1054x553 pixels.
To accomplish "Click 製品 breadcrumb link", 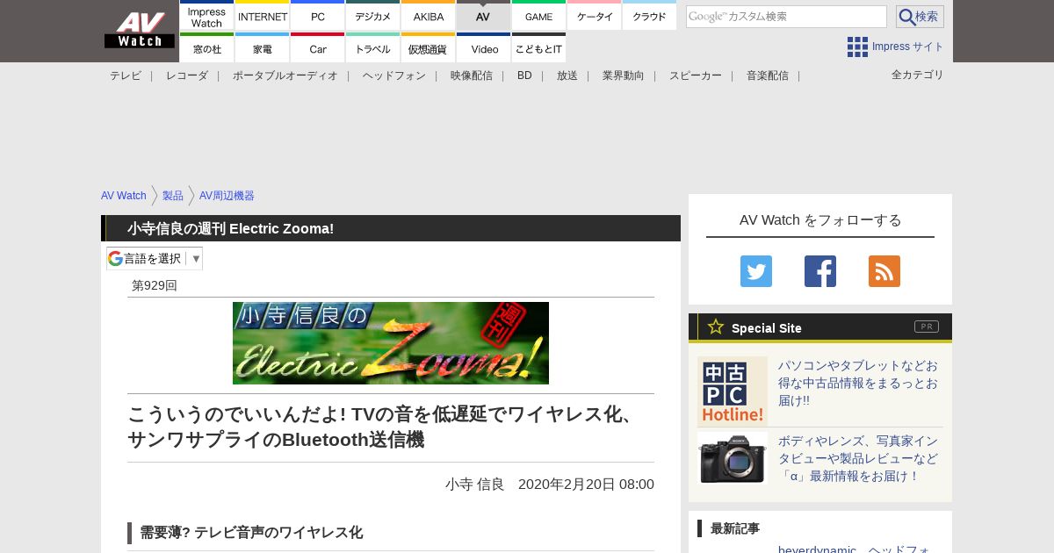I will (173, 196).
